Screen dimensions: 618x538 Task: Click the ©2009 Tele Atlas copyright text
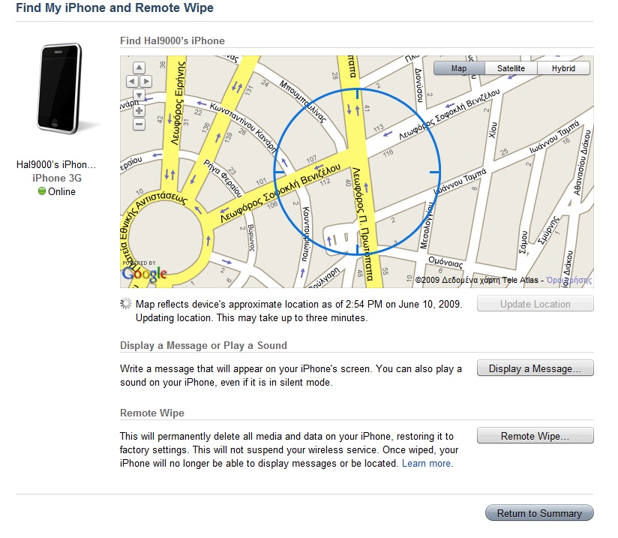(479, 280)
